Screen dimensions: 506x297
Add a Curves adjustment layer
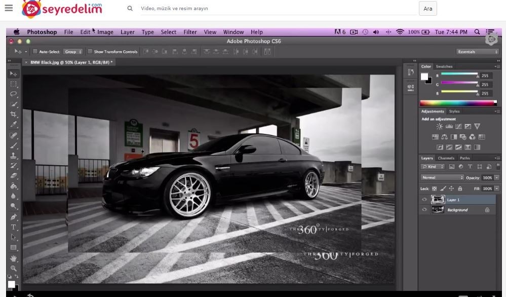(x=459, y=127)
